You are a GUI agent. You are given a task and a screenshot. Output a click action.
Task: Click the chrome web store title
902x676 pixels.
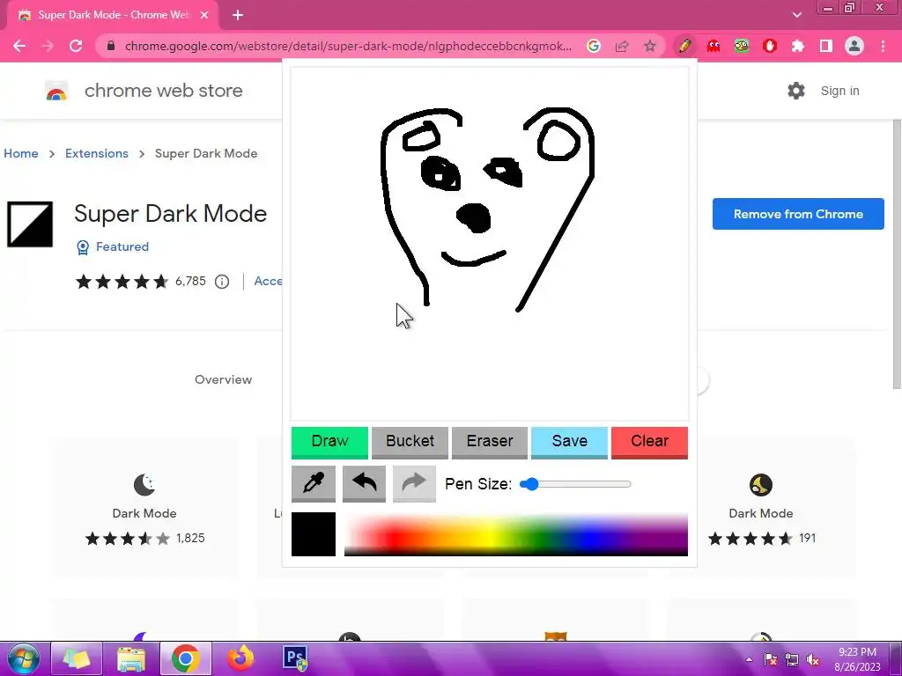point(163,91)
